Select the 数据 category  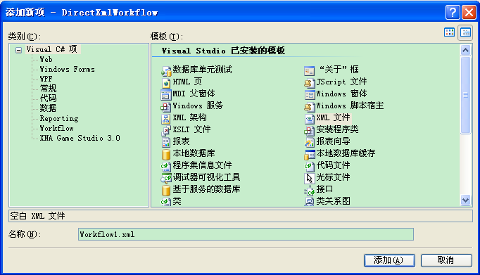[x=48, y=108]
